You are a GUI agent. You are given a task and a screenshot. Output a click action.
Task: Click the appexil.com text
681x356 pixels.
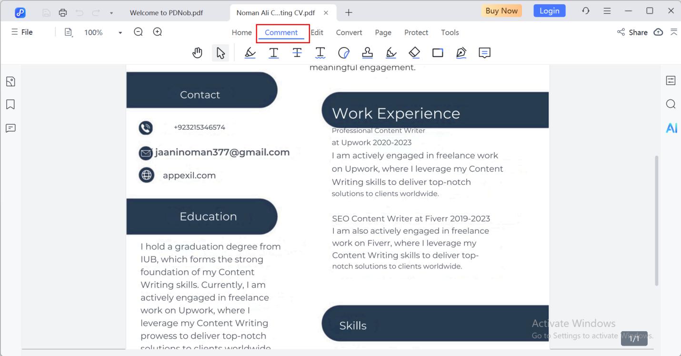[x=189, y=175]
